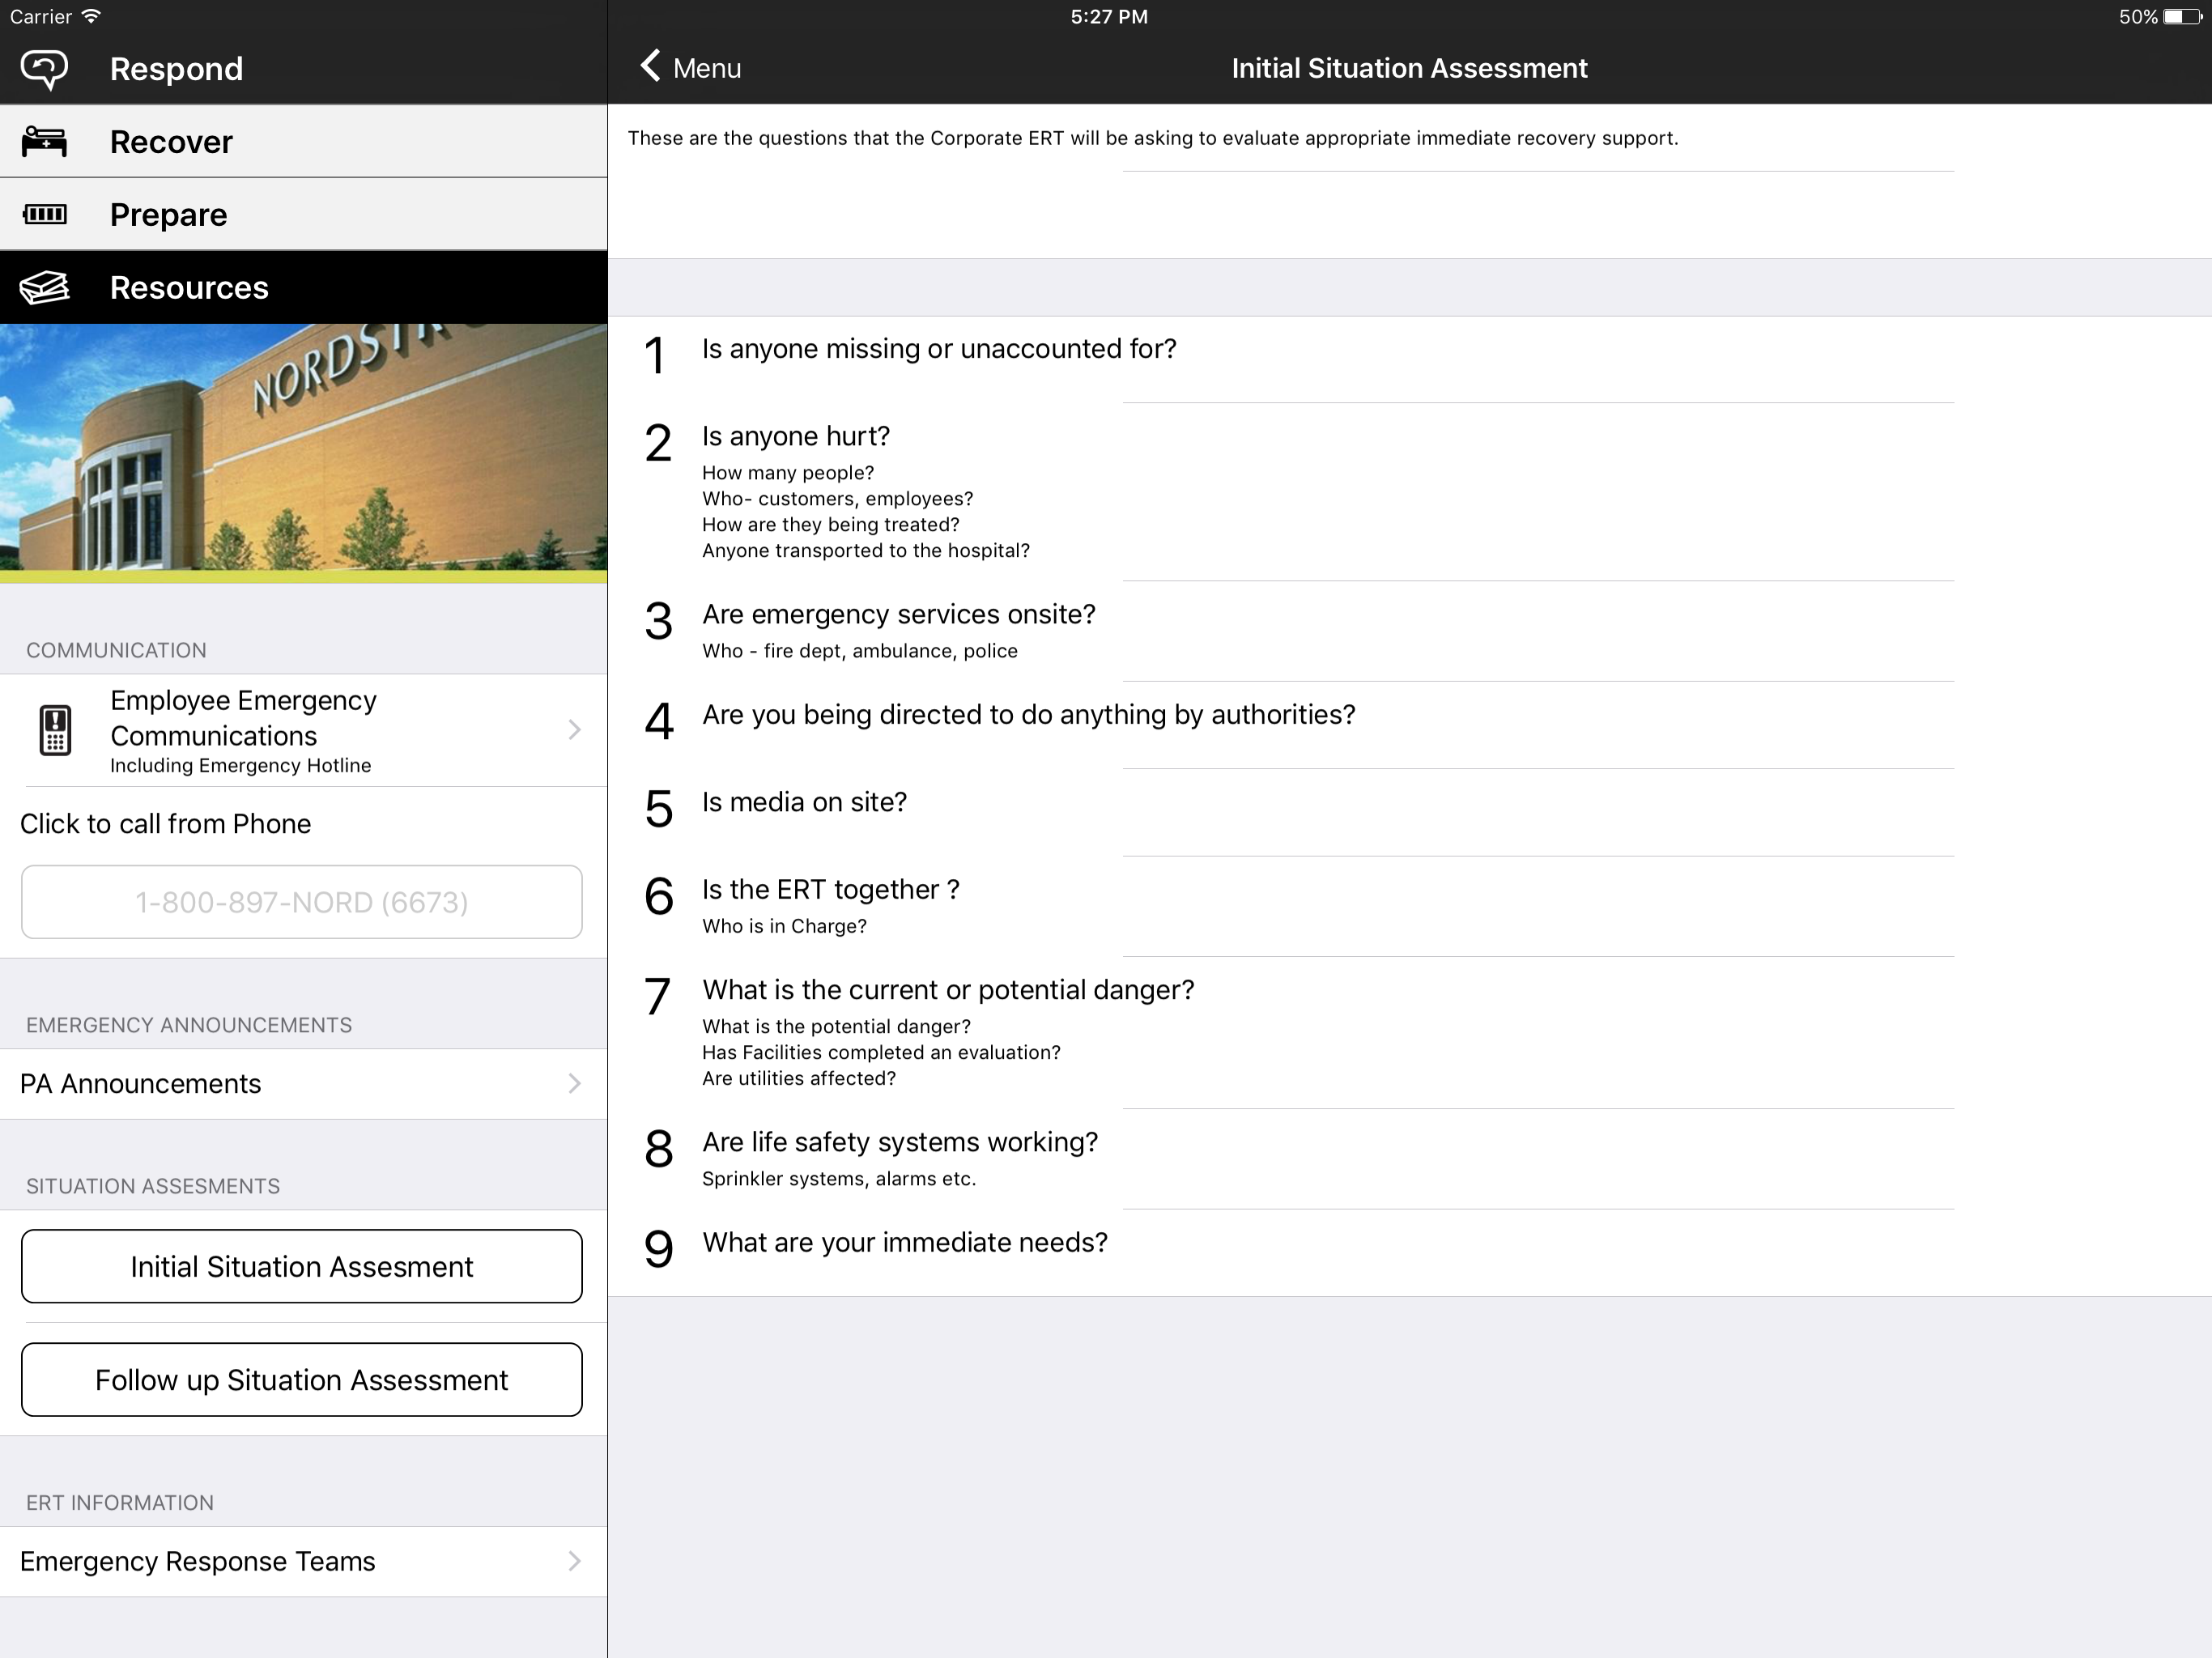Open Initial Situation Assesment button
The width and height of the screenshot is (2212, 1658).
click(x=301, y=1267)
